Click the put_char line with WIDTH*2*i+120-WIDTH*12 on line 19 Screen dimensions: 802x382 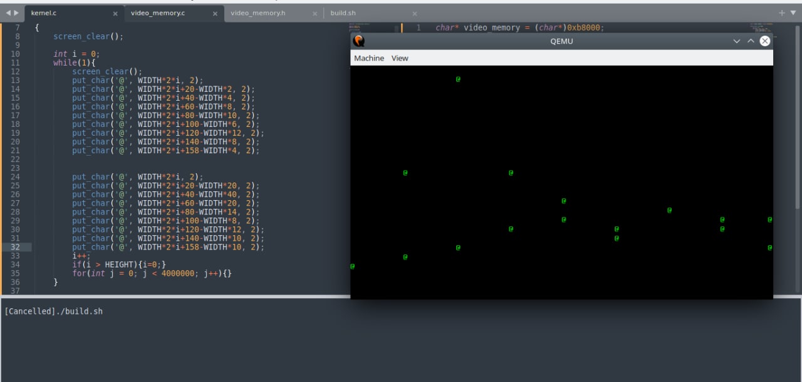coord(168,133)
